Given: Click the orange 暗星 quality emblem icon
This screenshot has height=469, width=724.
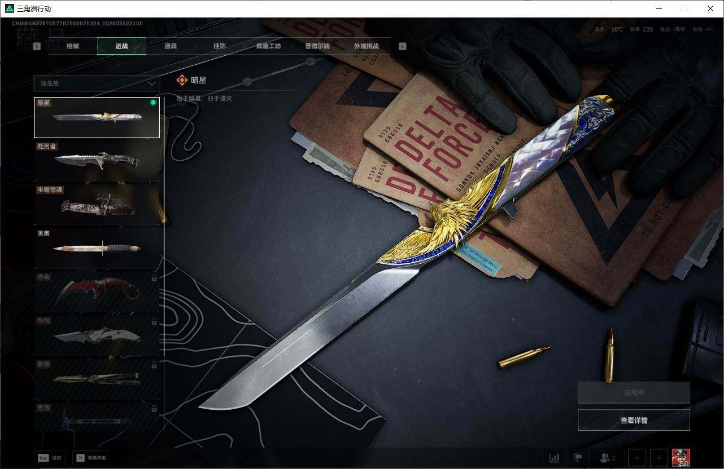Looking at the screenshot, I should tap(182, 81).
